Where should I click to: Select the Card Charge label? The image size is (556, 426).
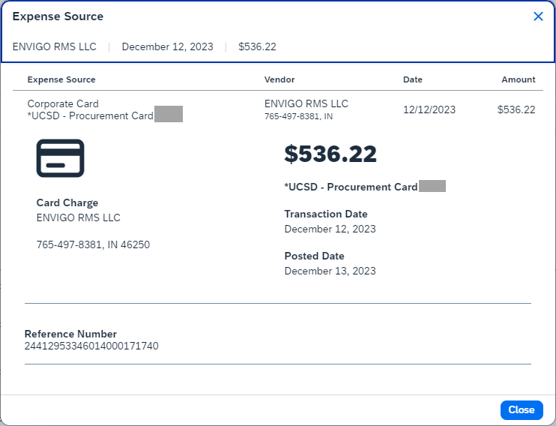click(67, 202)
